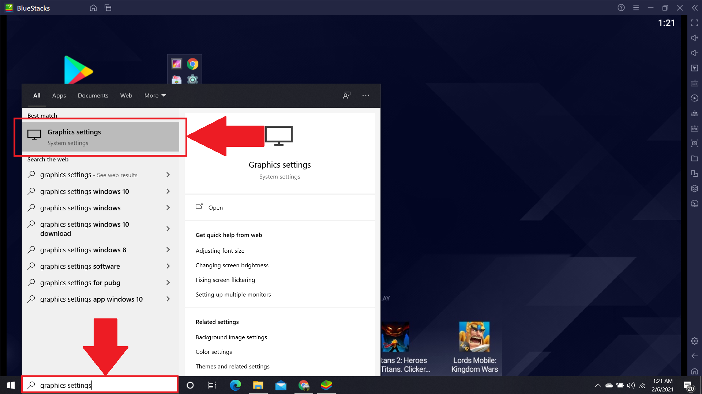Screen dimensions: 702x394
Task: Open volume control in system tray
Action: [631, 385]
